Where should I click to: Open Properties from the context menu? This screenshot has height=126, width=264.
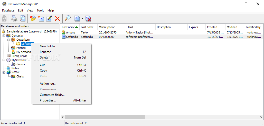[x=61, y=100]
